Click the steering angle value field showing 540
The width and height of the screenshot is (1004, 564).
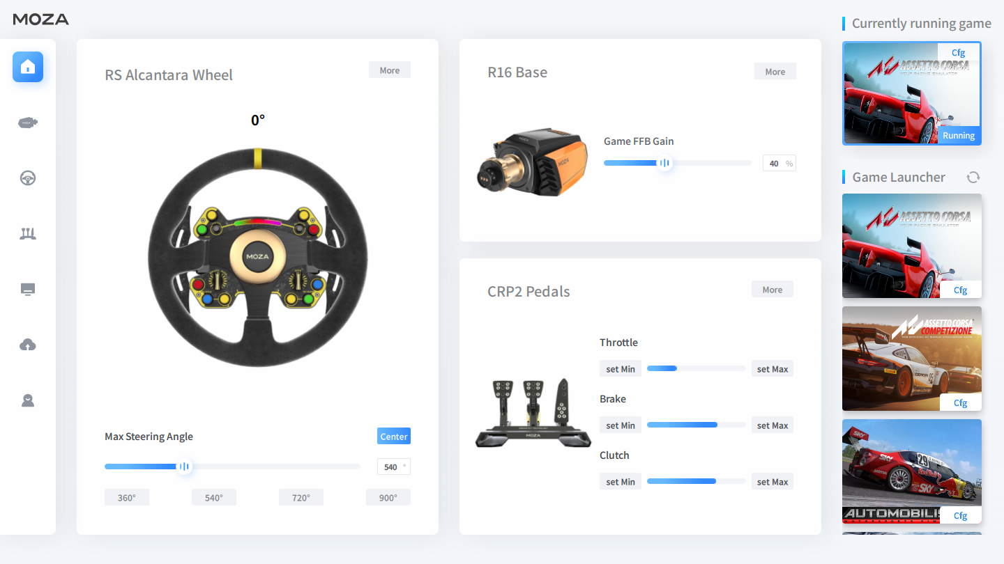(x=394, y=467)
